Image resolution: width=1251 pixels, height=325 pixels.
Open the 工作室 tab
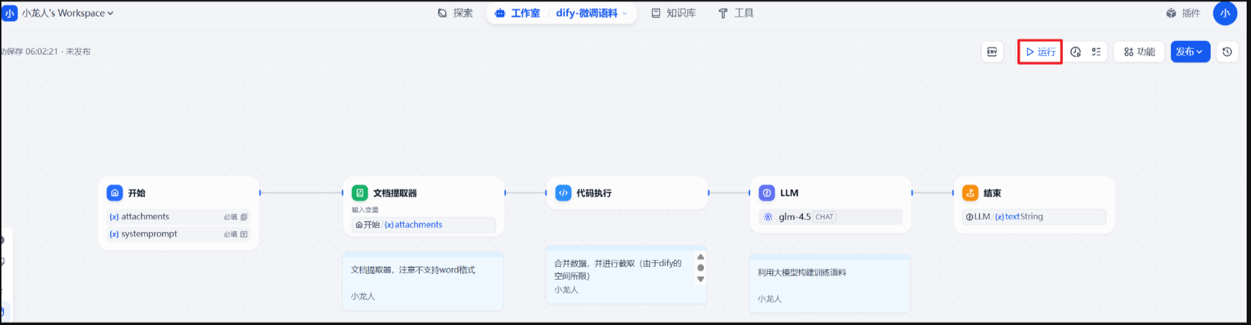coord(518,13)
